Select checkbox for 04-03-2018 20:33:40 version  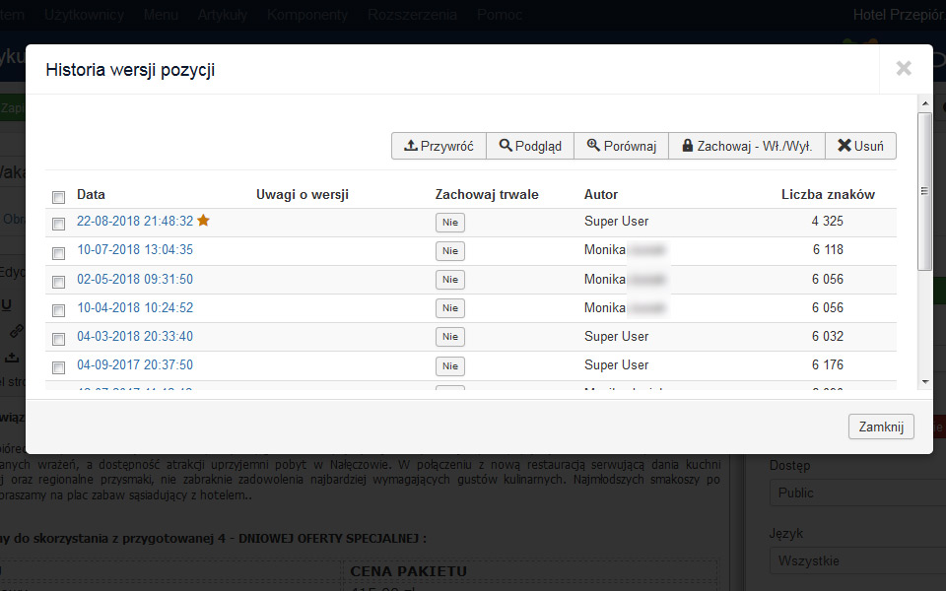click(58, 339)
